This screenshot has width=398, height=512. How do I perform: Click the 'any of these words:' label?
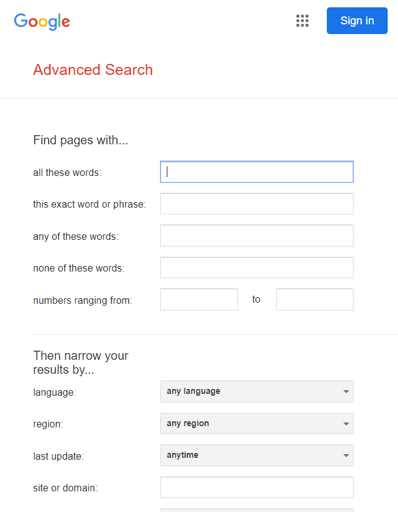pos(75,236)
